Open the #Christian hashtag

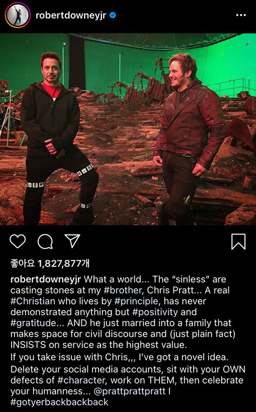[33, 301]
